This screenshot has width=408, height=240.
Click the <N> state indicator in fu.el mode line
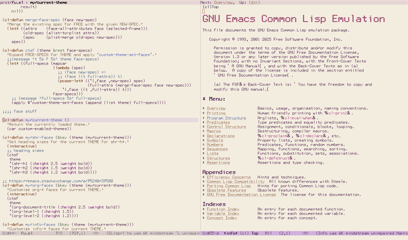96,233
